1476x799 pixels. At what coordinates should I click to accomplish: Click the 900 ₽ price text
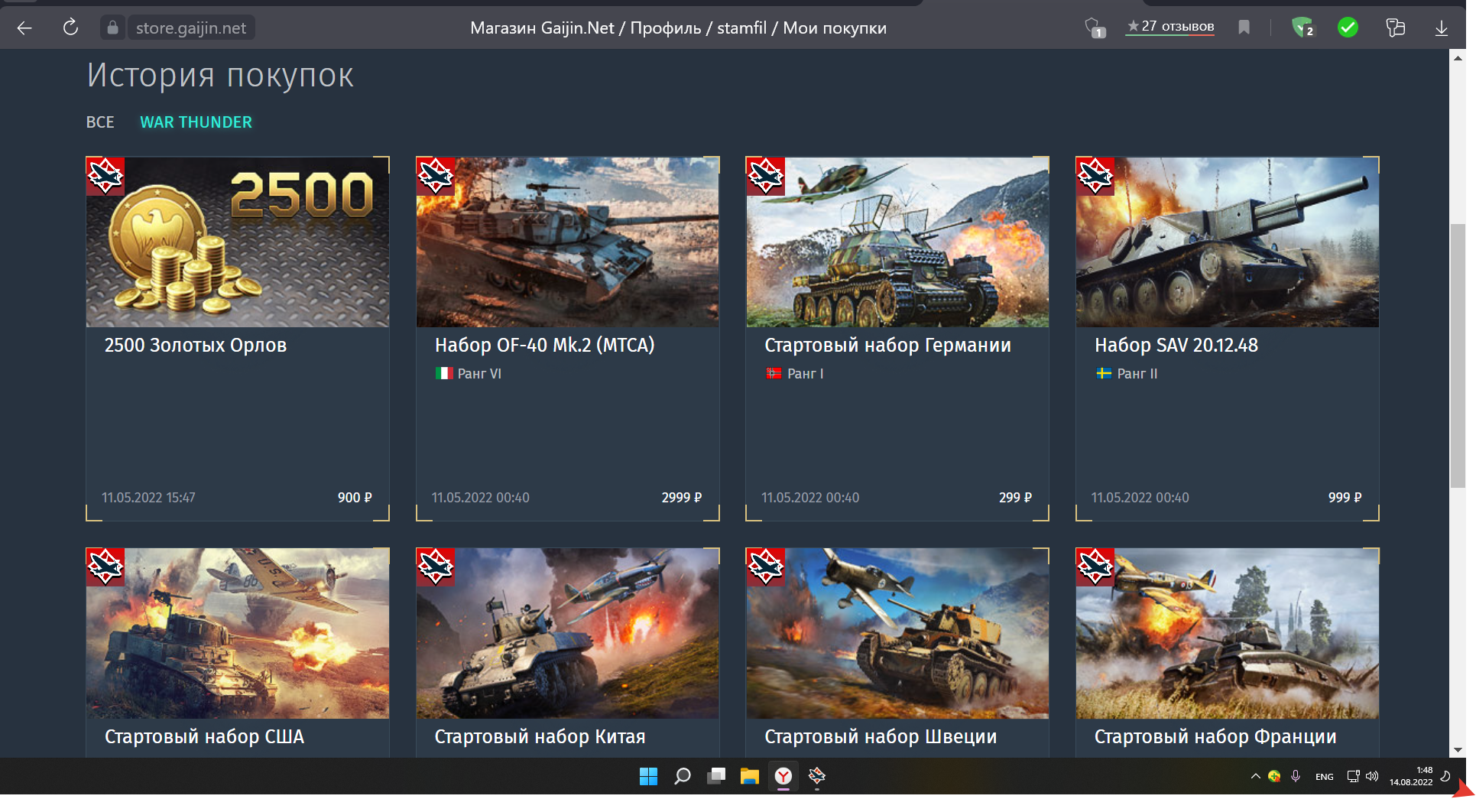[x=355, y=498]
